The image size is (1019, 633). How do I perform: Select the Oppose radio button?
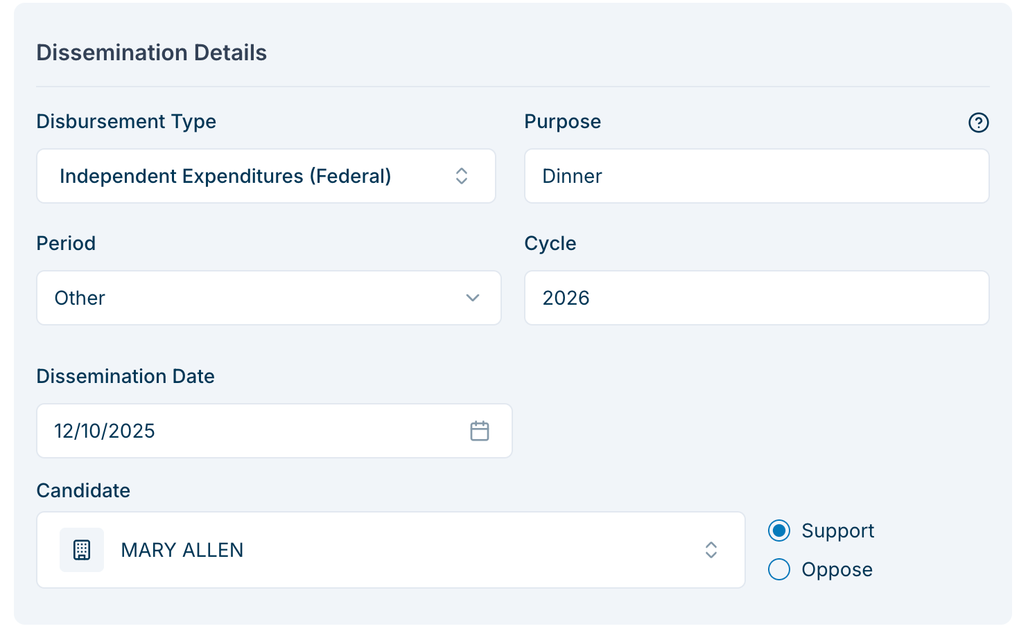pos(779,569)
